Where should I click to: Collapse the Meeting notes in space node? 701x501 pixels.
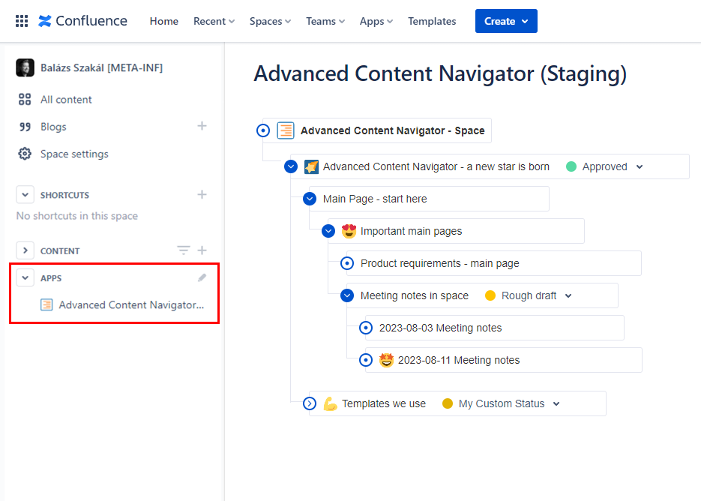pos(347,295)
